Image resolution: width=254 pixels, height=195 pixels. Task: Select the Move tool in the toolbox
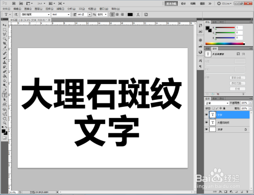(5, 25)
